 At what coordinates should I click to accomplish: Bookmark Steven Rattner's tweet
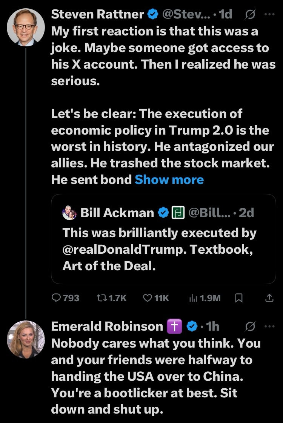tap(238, 298)
